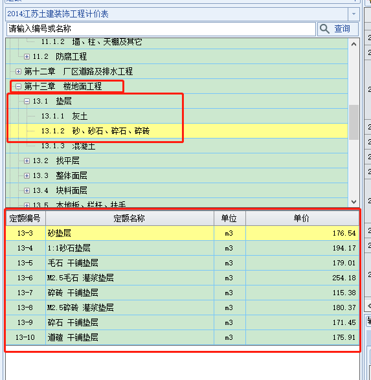
Task: Click the 单价 column header
Action: point(302,218)
